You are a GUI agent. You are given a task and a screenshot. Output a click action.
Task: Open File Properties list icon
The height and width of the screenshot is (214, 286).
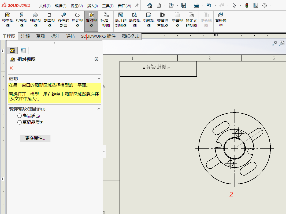point(256,5)
